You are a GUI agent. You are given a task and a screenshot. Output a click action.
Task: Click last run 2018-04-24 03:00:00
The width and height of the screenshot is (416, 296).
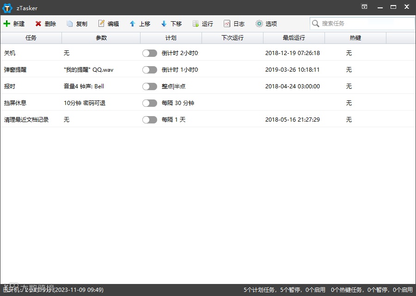point(293,86)
